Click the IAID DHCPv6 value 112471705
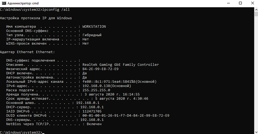 92,111
